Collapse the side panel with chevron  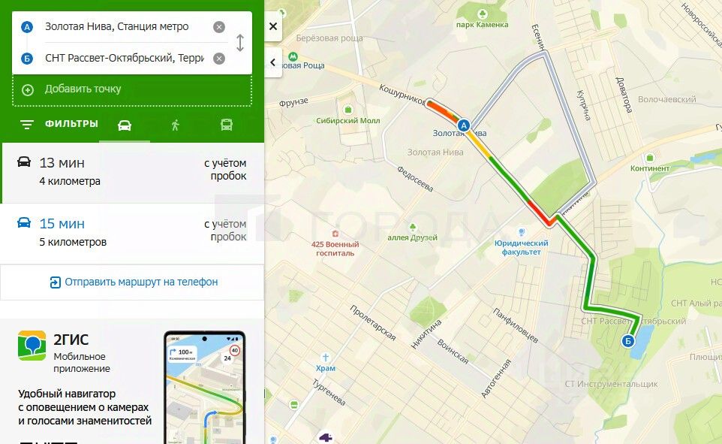[273, 62]
